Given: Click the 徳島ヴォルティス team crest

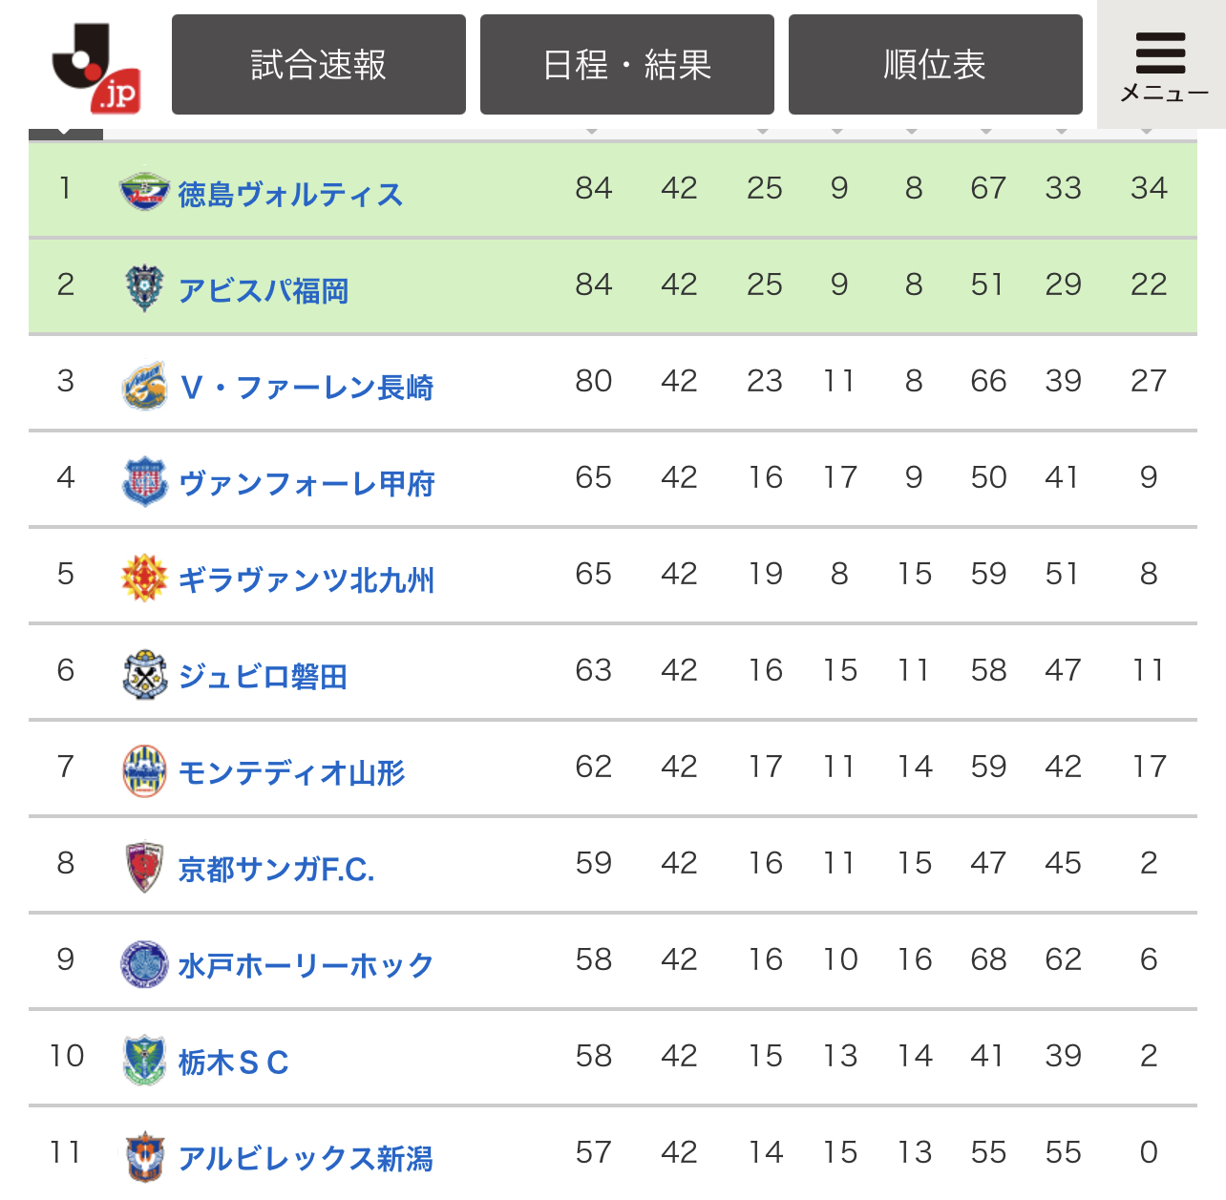Looking at the screenshot, I should point(144,192).
